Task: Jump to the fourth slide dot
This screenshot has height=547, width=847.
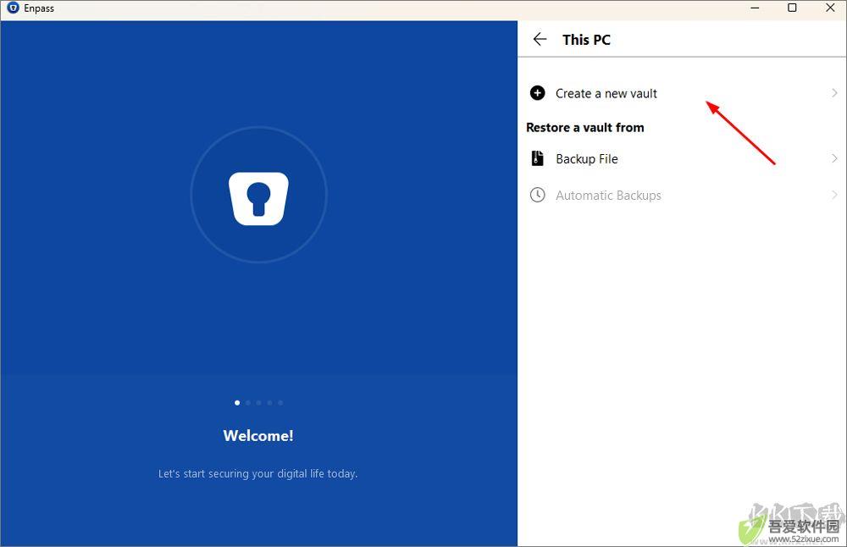Action: tap(269, 403)
